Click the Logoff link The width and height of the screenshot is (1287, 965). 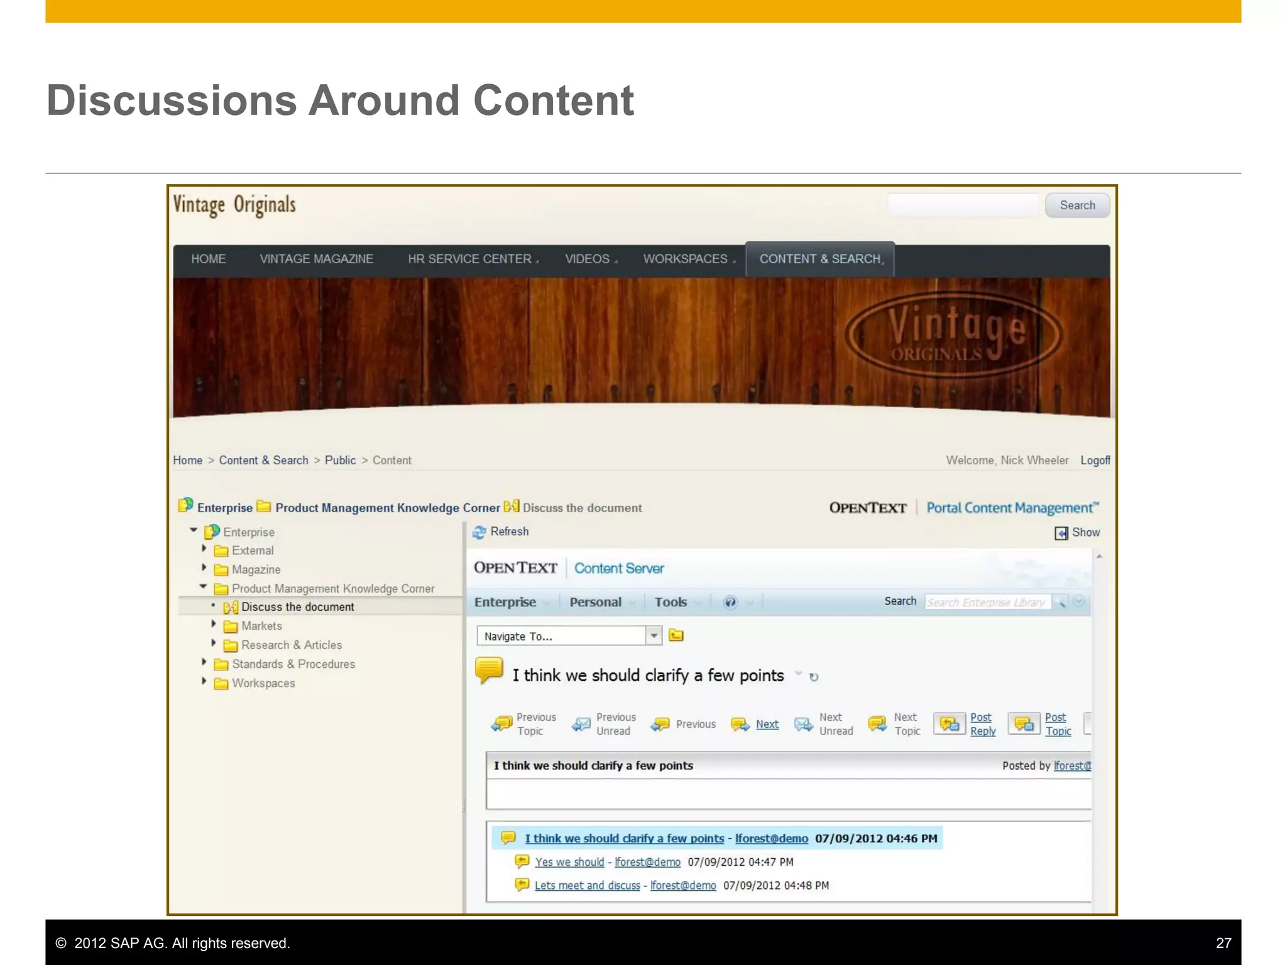(x=1095, y=461)
